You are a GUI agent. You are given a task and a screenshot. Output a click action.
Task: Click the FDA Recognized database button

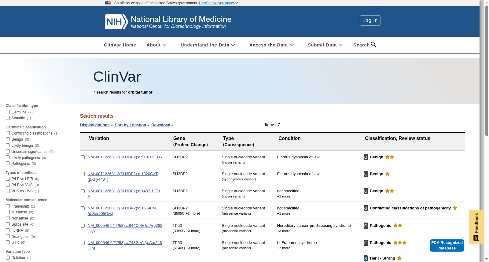pyautogui.click(x=447, y=245)
